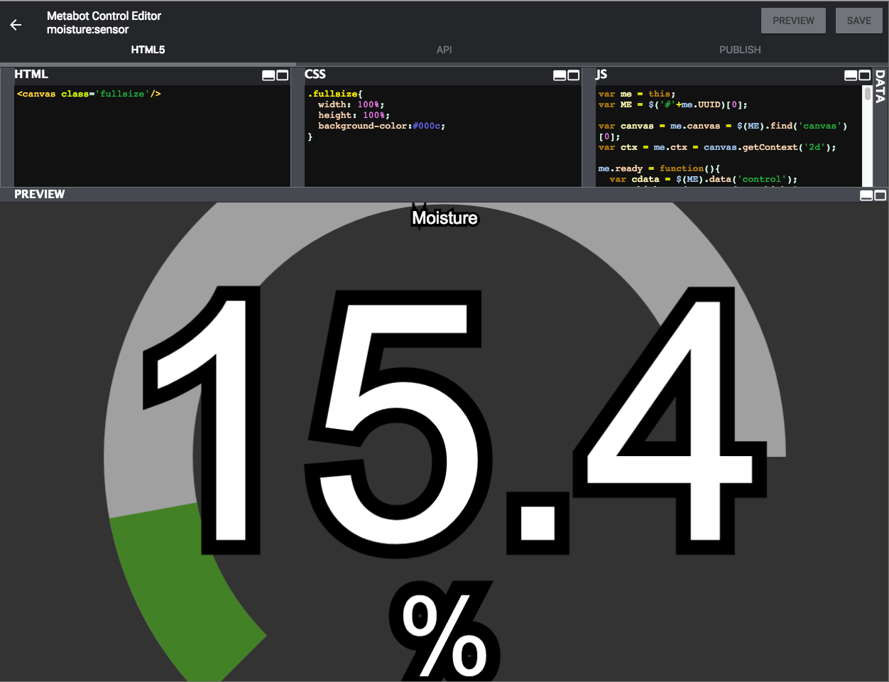Viewport: 889px width, 682px height.
Task: Maximize the JS panel
Action: coord(865,75)
